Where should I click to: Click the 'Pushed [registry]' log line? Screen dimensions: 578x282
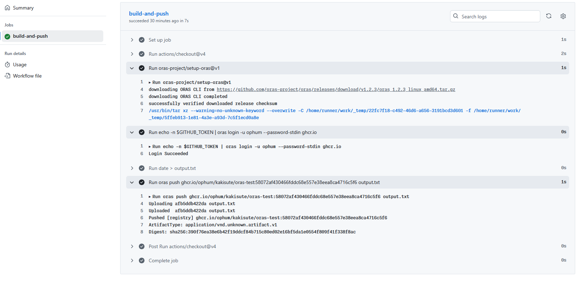pyautogui.click(x=268, y=218)
